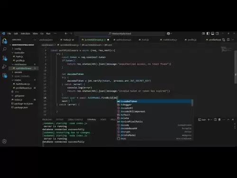Go forward with the right arrow
Viewport: 237px width, 178px height.
[x=71, y=34]
